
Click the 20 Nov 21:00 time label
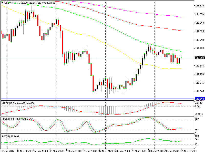(x=156, y=151)
